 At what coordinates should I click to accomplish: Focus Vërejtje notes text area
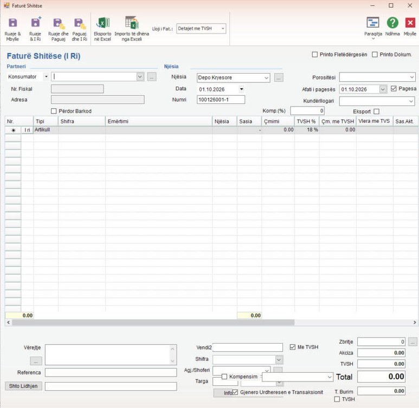click(x=108, y=354)
